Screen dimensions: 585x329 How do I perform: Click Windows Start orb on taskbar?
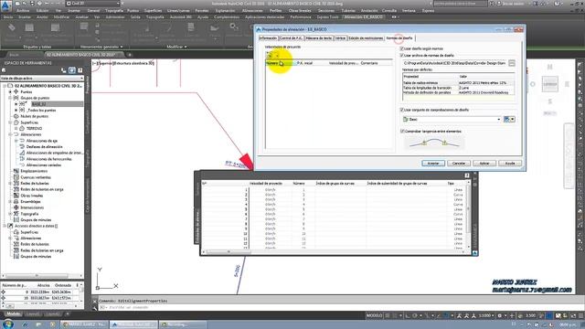(x=8, y=324)
